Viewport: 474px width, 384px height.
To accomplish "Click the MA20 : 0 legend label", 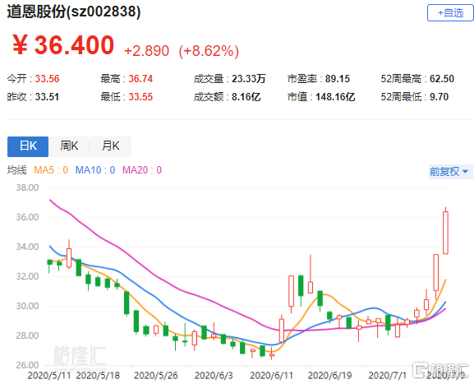I will point(142,170).
